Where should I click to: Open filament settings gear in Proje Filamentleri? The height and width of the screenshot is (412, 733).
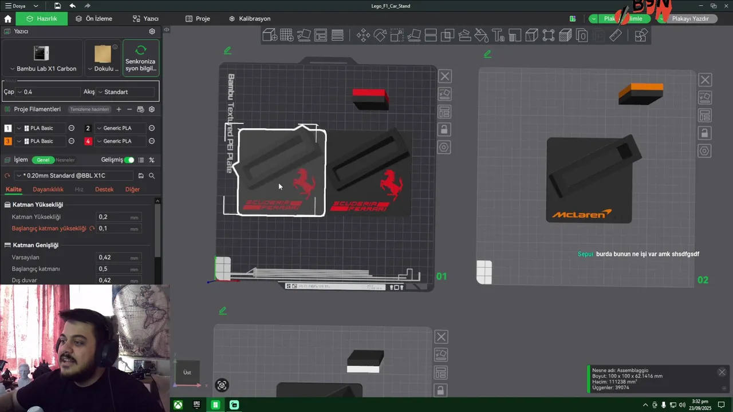click(x=152, y=109)
